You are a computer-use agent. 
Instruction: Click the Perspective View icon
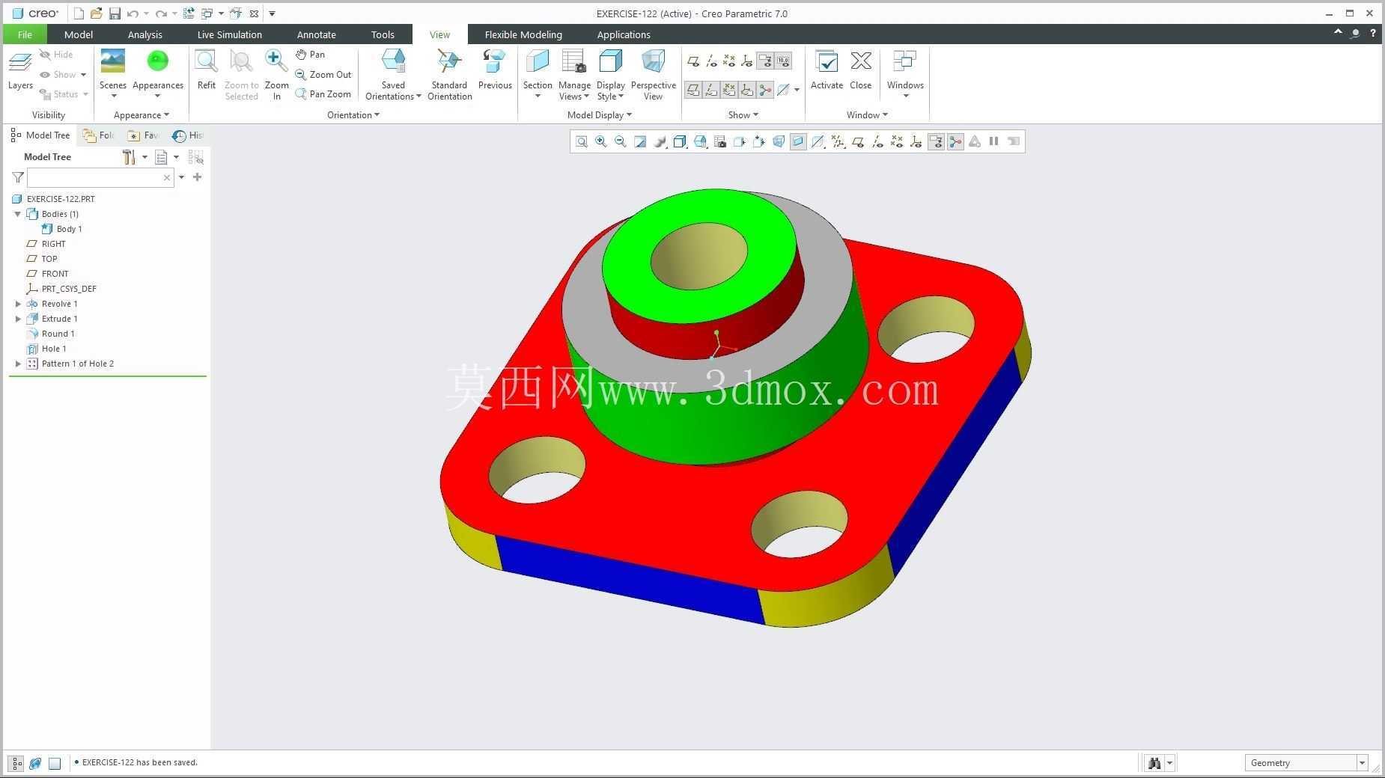pos(653,62)
